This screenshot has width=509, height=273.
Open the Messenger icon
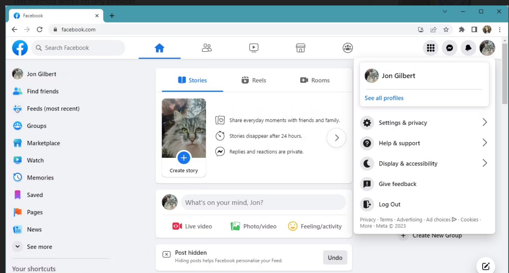450,48
